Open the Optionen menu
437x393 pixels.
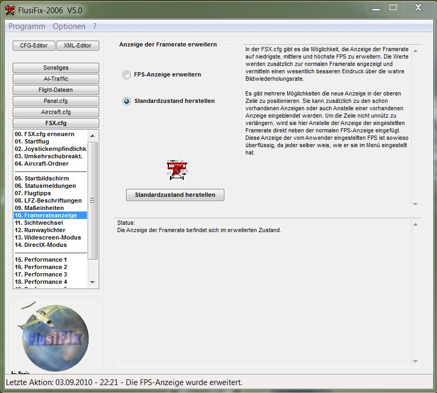69,26
